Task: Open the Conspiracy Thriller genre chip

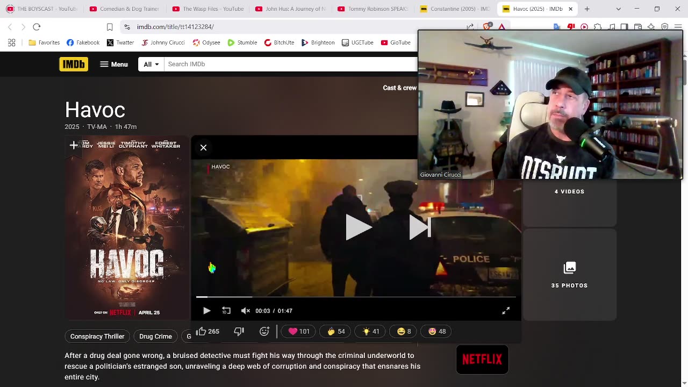Action: 97,336
